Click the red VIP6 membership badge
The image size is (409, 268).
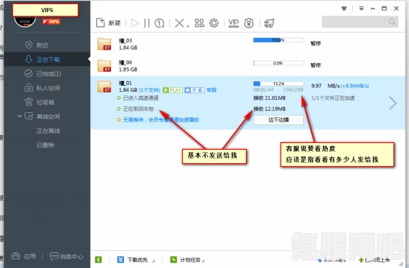[x=51, y=21]
